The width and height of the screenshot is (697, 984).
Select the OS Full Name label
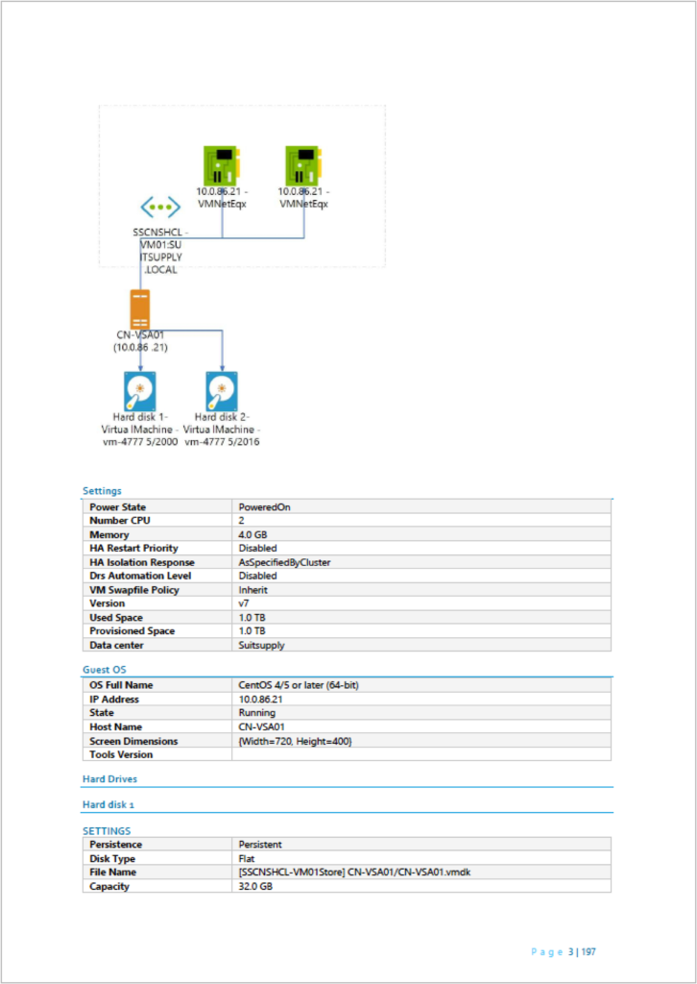[x=121, y=685]
